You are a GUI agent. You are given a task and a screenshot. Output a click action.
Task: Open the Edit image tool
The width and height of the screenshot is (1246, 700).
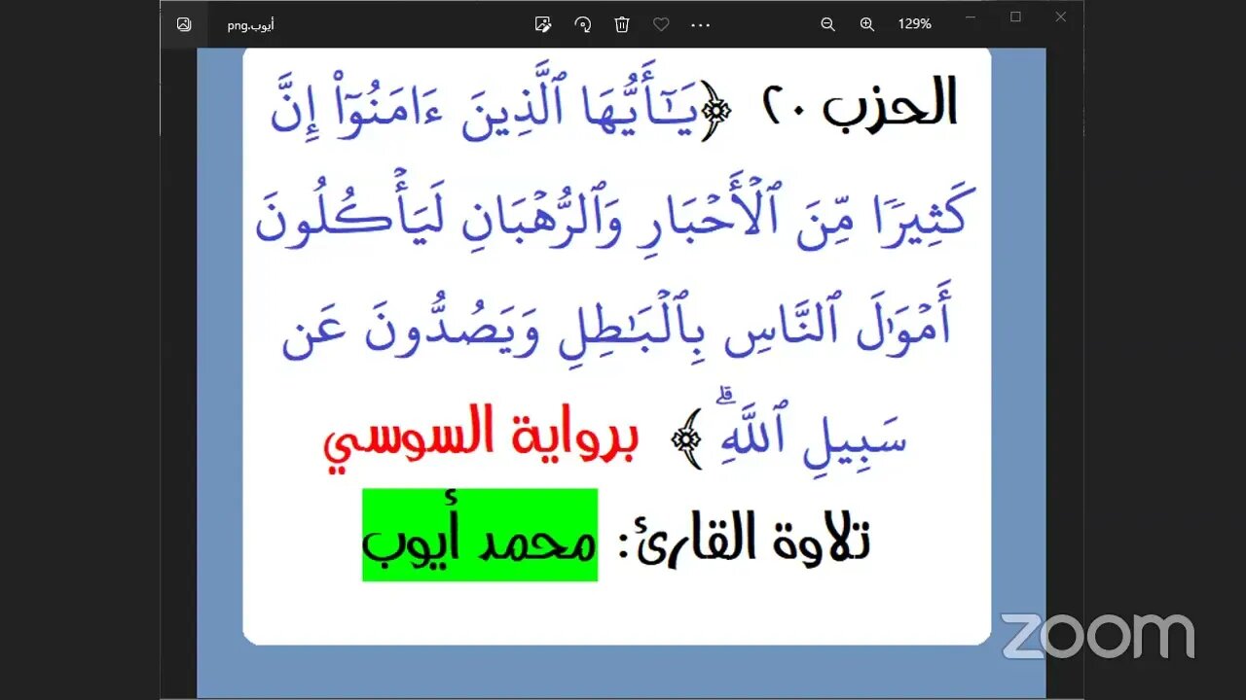(544, 24)
